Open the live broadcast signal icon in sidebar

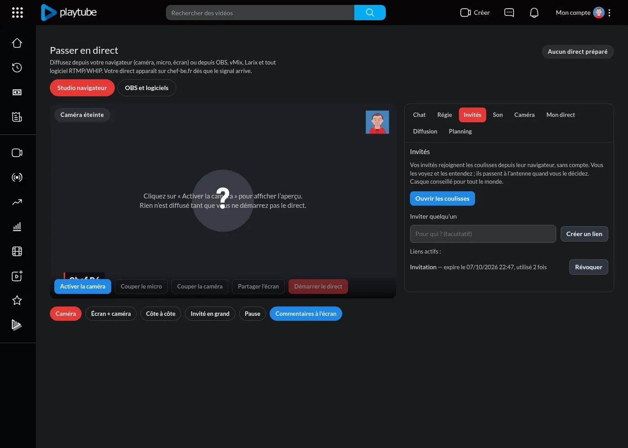(17, 177)
